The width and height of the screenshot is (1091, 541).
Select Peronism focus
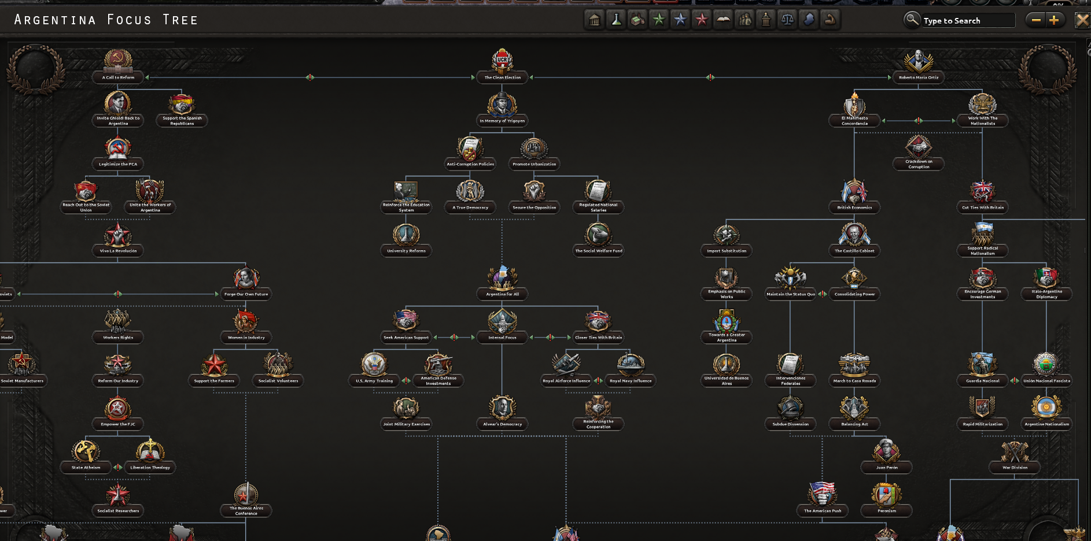887,499
